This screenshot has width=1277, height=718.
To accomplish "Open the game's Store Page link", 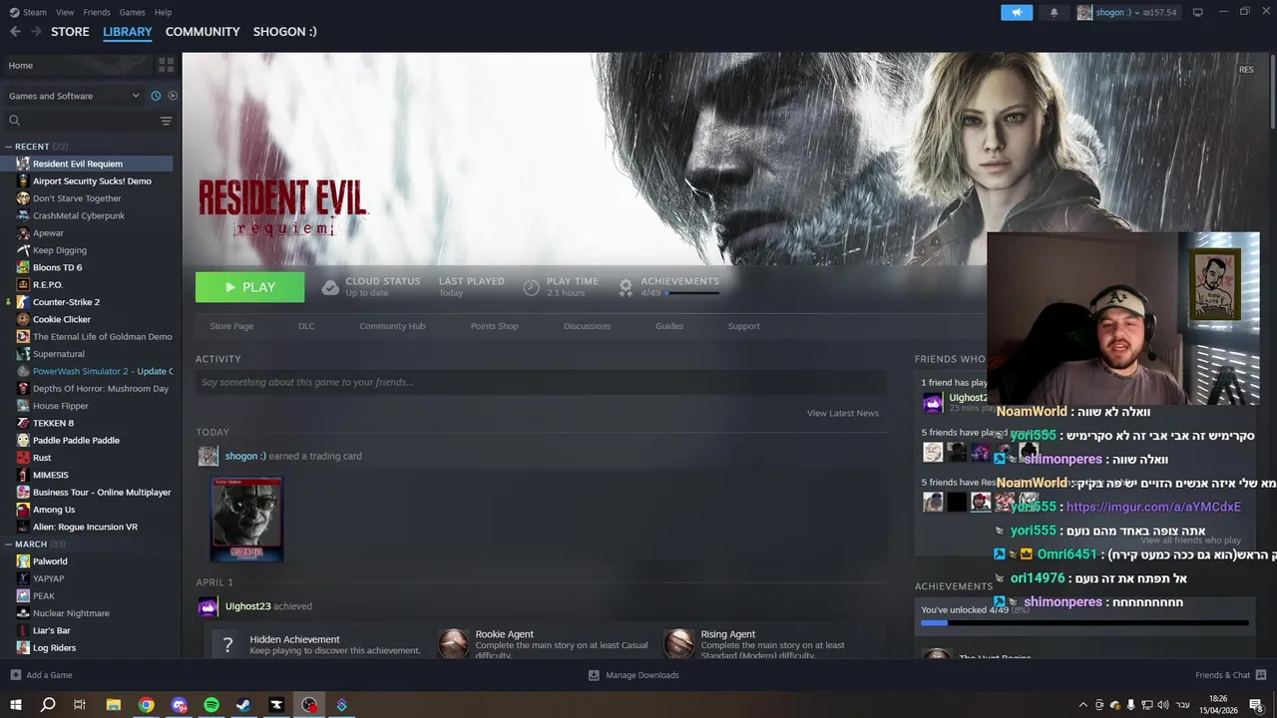I will pyautogui.click(x=231, y=326).
